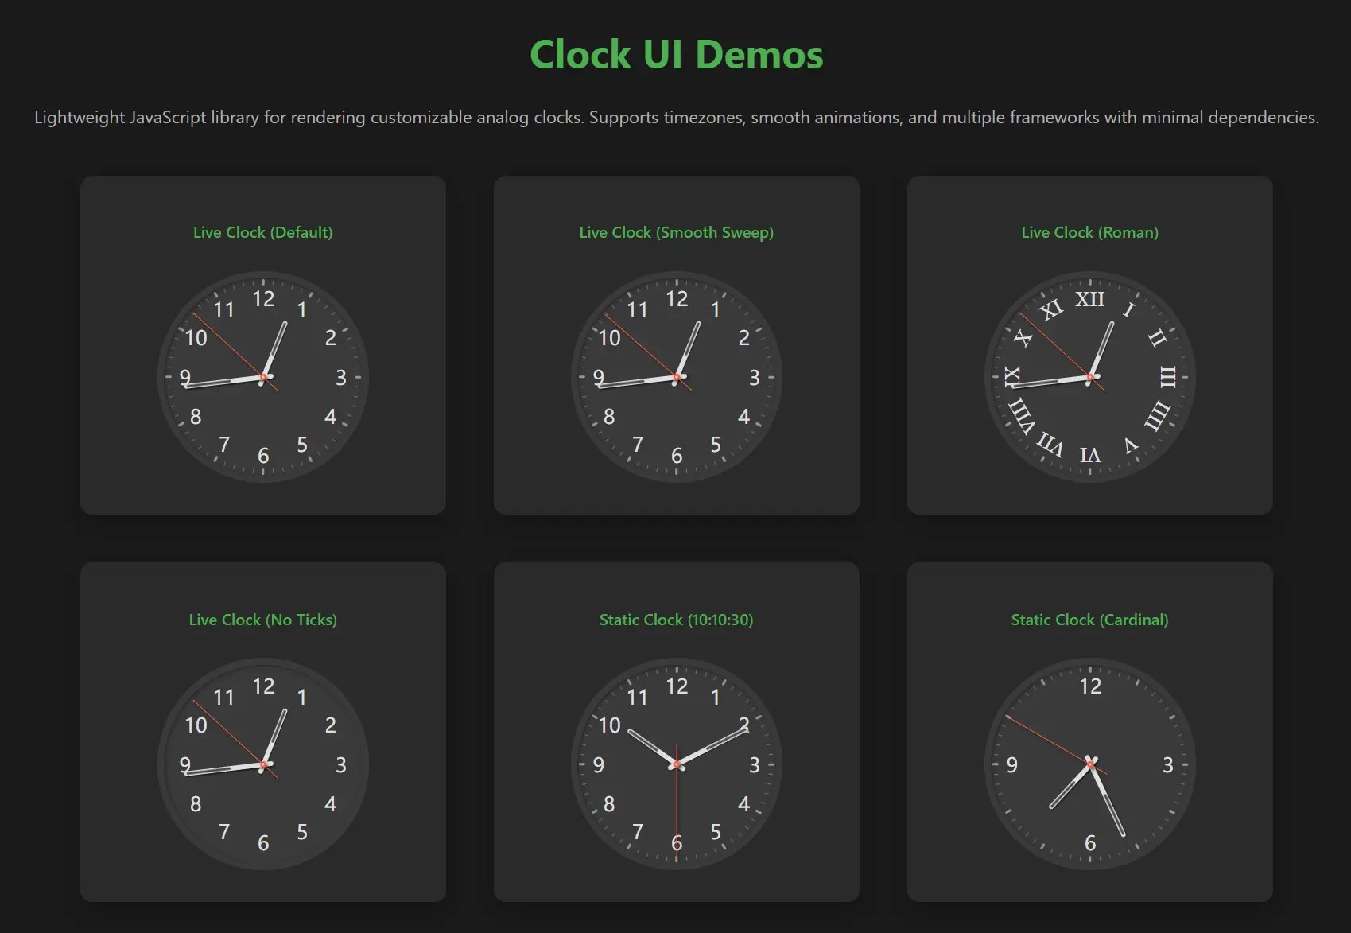1351x933 pixels.
Task: Click the tick marks near 9 on Default clock
Action: (168, 378)
